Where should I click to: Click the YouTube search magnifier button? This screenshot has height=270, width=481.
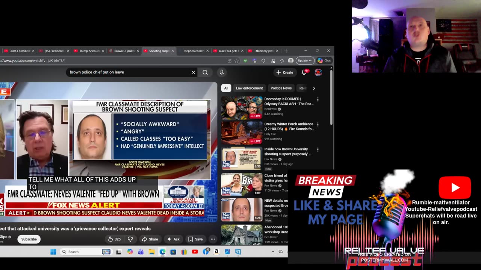pos(205,72)
